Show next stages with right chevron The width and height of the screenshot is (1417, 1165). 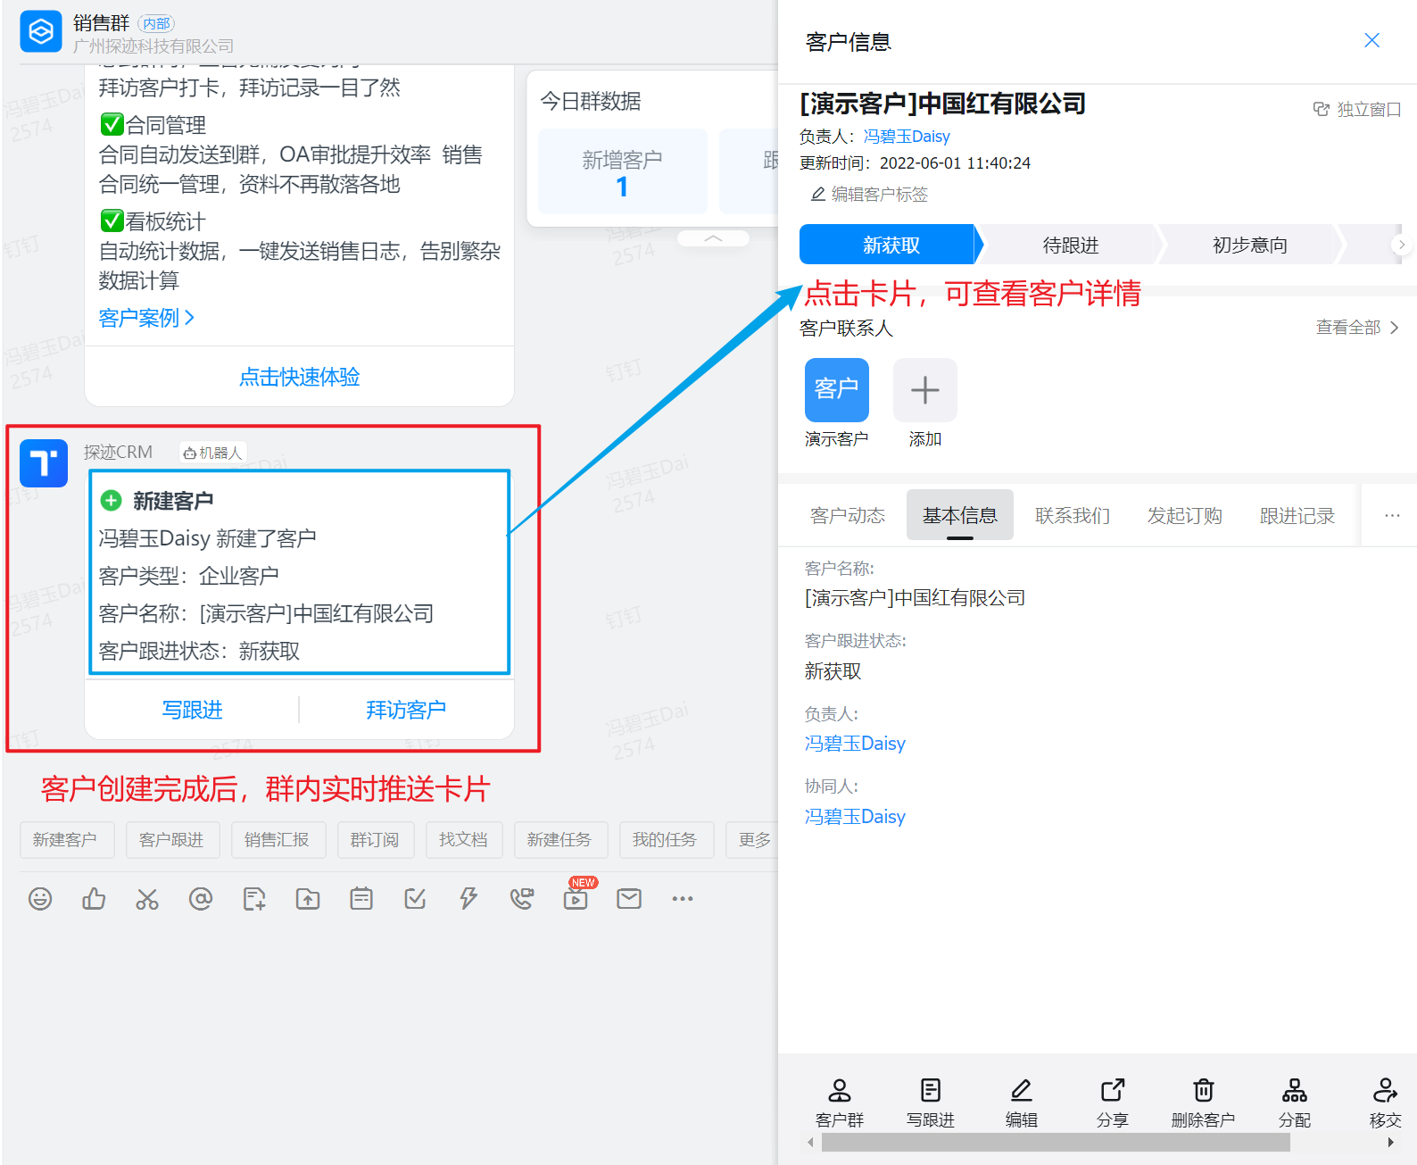[1402, 245]
